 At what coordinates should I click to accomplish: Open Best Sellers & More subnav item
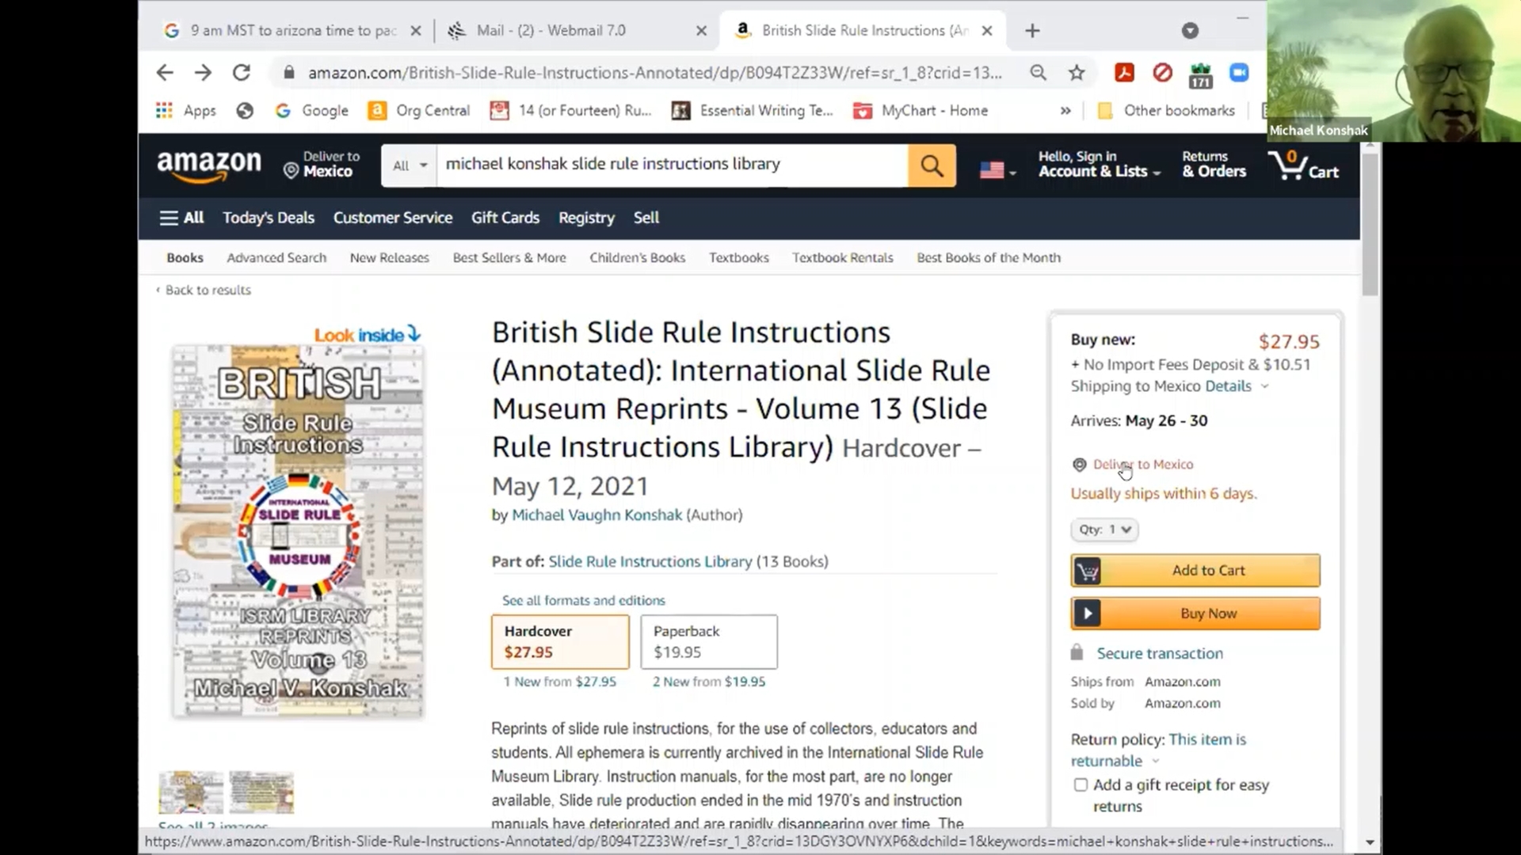(x=509, y=258)
